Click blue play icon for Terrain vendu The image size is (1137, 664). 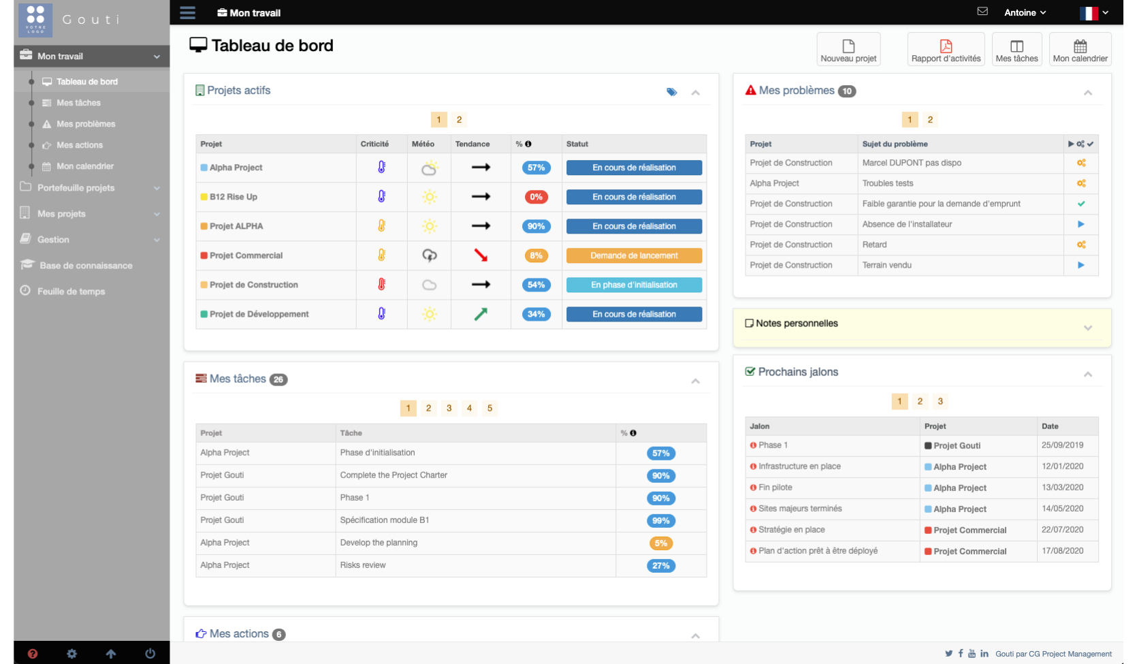click(1080, 265)
